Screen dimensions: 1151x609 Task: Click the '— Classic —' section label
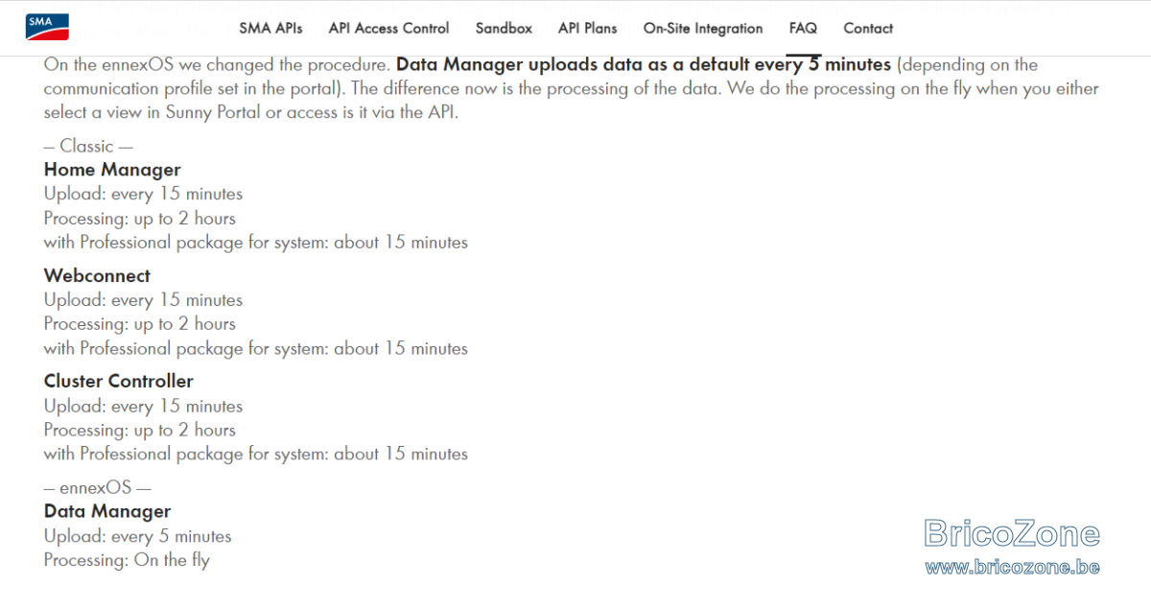[88, 146]
